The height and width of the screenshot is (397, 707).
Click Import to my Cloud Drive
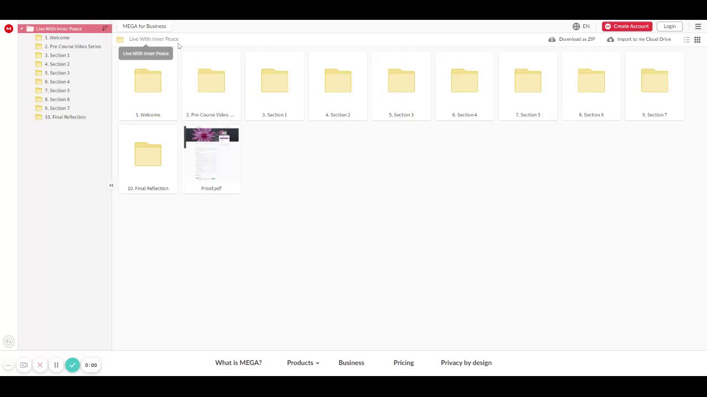click(x=639, y=39)
